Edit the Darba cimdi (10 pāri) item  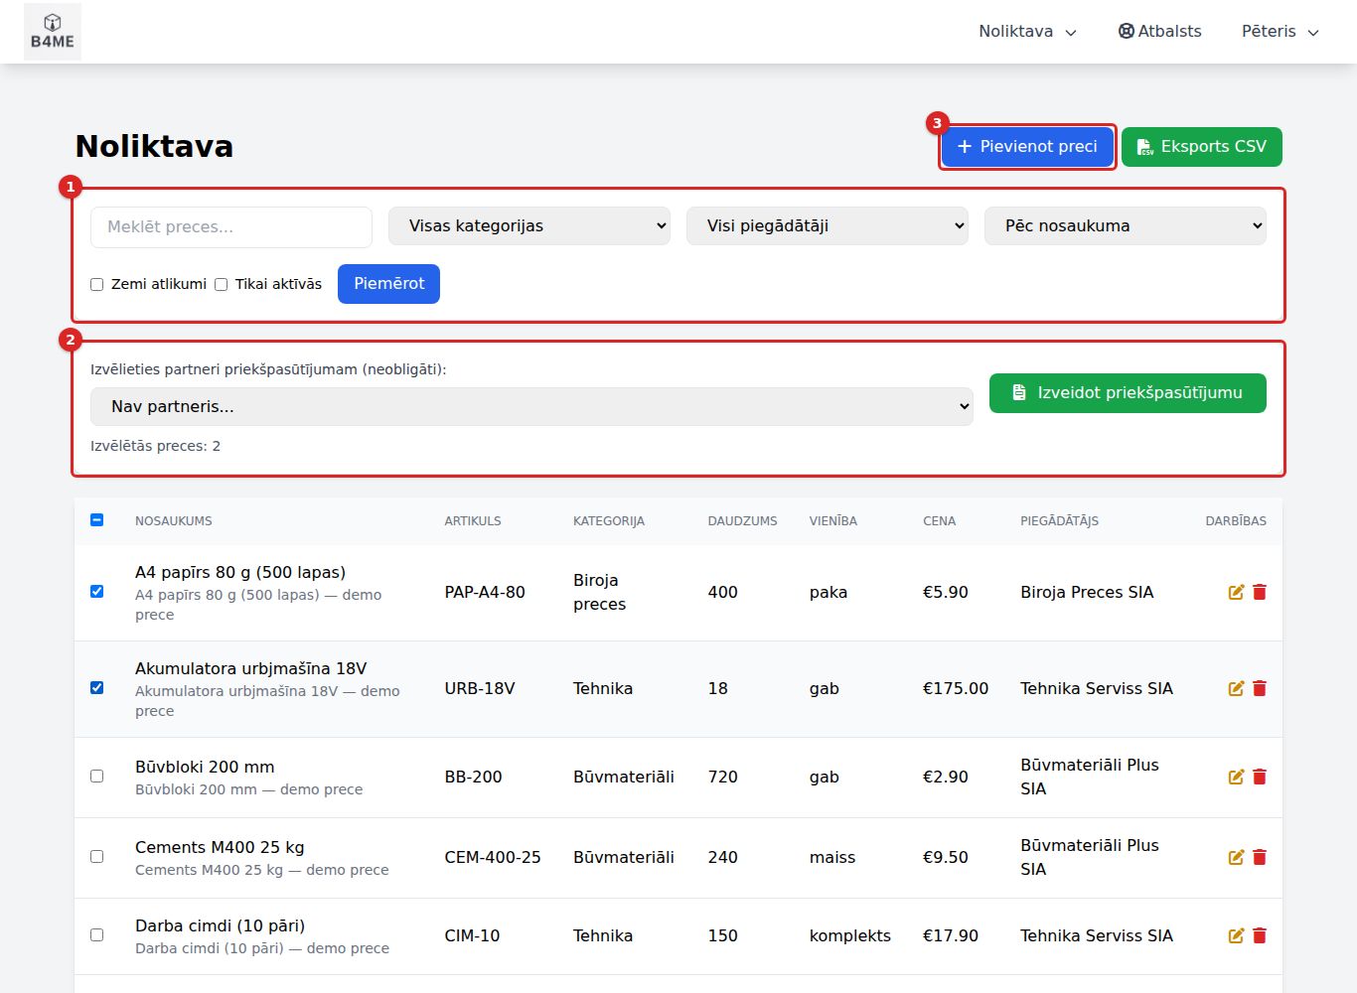(x=1236, y=935)
